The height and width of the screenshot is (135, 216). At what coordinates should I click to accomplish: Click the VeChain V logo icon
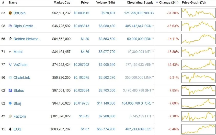pos(10,65)
